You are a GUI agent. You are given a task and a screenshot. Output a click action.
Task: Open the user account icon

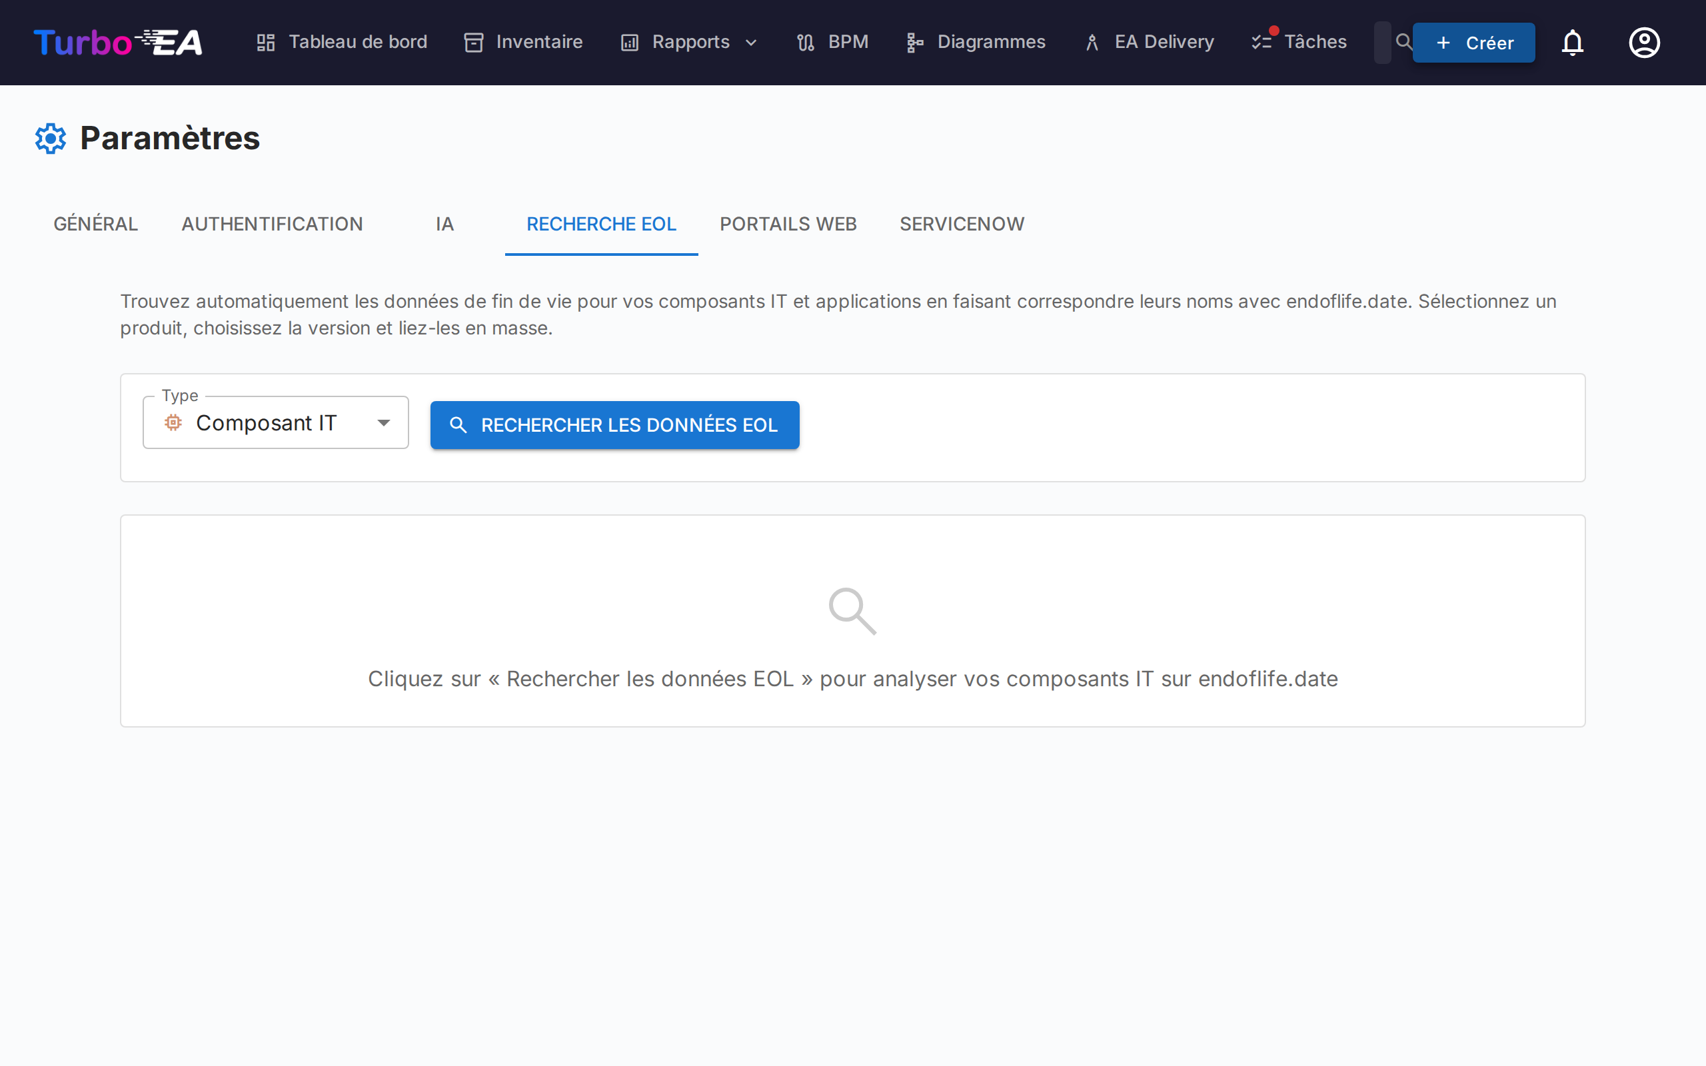[x=1644, y=42]
